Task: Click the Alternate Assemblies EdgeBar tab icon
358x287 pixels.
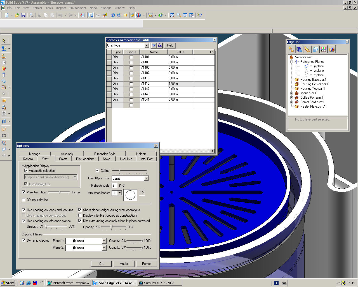Action: [307, 49]
